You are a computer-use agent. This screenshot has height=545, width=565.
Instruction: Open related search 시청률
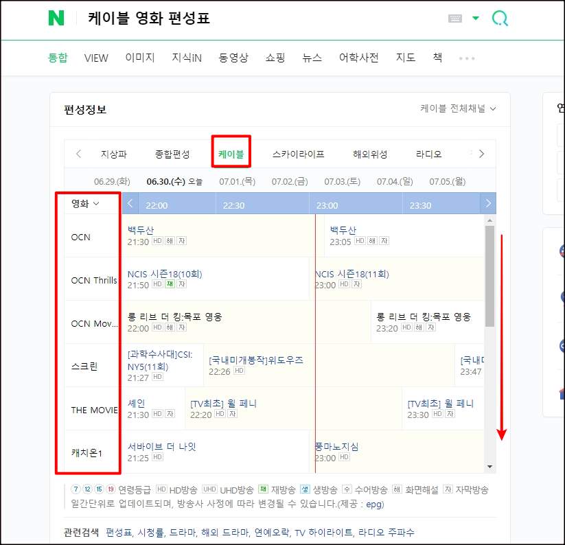pos(150,533)
